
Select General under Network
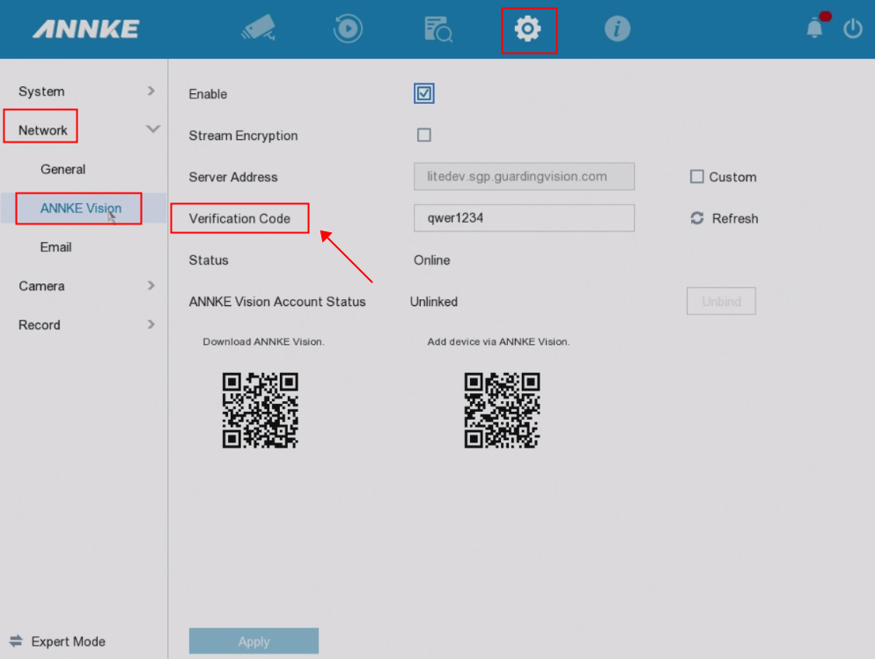63,169
